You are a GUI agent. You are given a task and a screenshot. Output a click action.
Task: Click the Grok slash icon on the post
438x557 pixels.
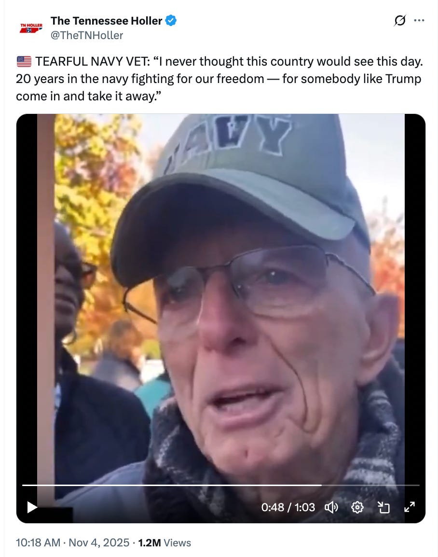point(399,21)
